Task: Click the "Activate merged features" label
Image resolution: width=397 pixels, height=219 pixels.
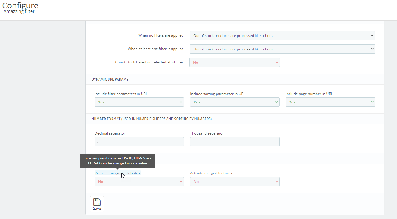Action: pyautogui.click(x=211, y=173)
